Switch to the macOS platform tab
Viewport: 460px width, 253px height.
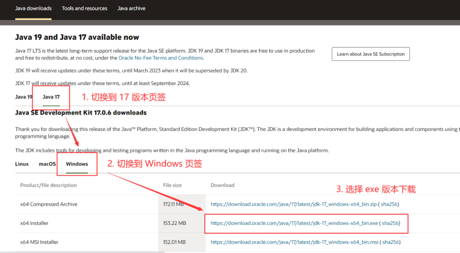point(47,164)
